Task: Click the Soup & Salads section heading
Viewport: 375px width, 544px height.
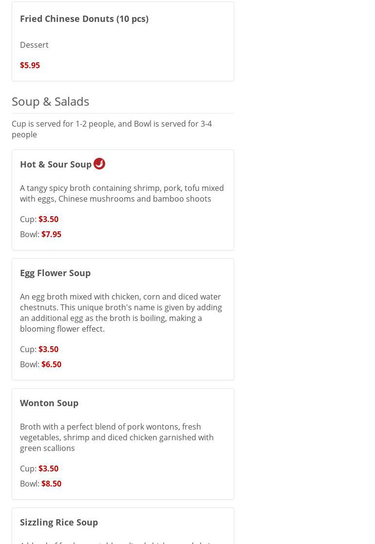Action: [51, 101]
